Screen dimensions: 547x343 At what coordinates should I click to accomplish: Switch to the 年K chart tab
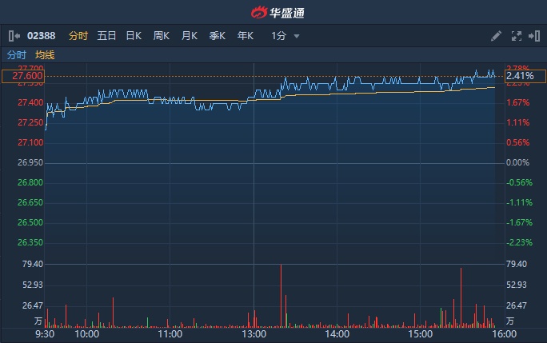(246, 36)
